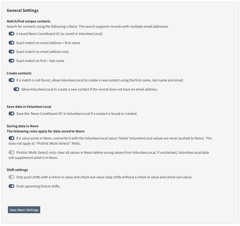Click the Saving data in Neon heading
The width and height of the screenshot is (240, 226).
point(23,126)
